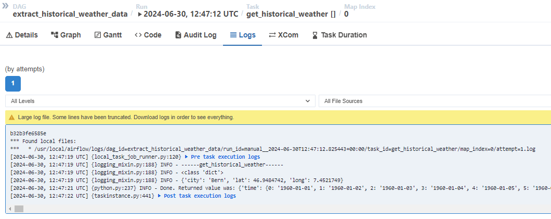Image resolution: width=551 pixels, height=219 pixels.
Task: Click Map Index 0 breadcrumb
Action: pos(347,14)
